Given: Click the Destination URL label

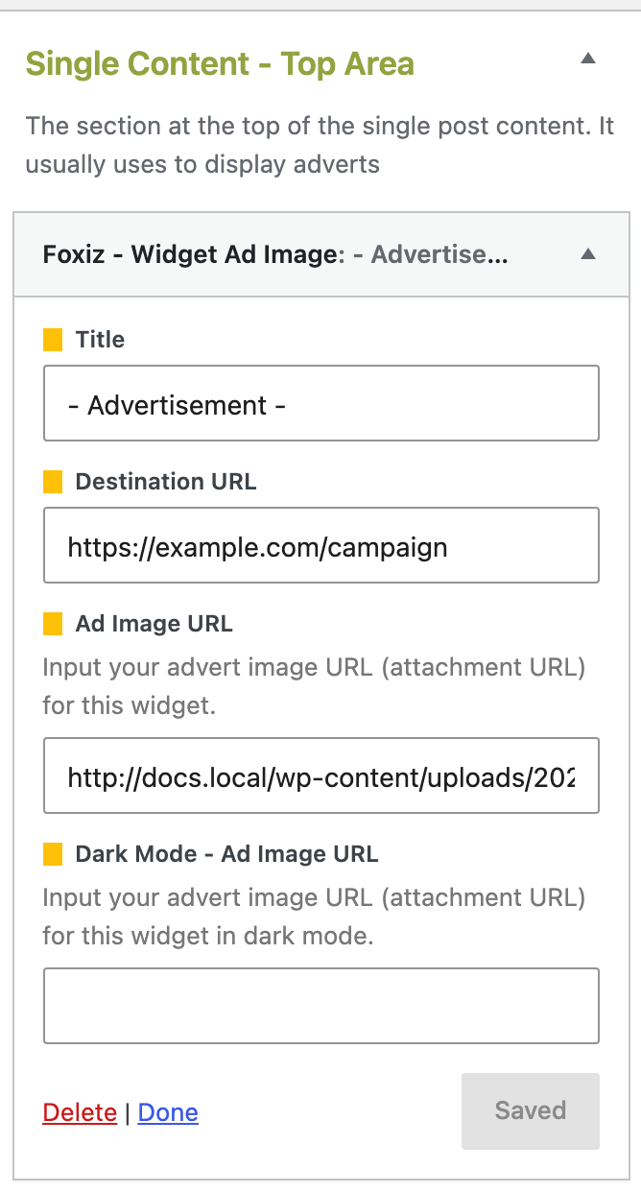Looking at the screenshot, I should [166, 482].
